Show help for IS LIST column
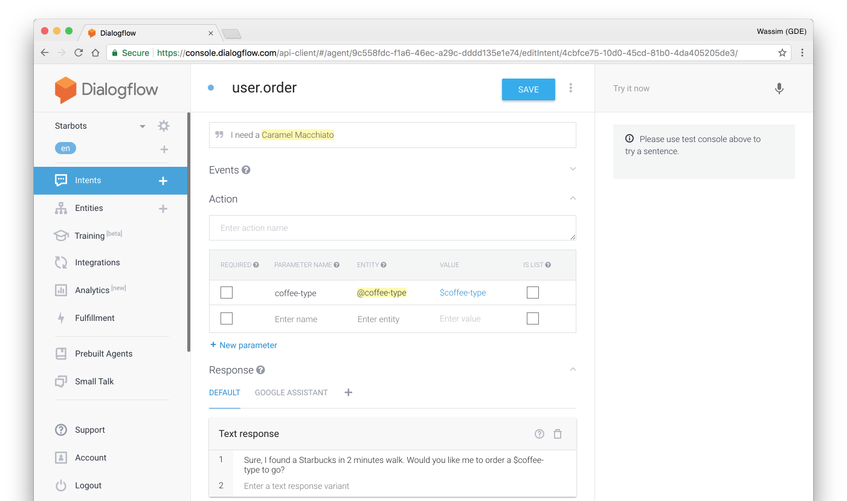 click(548, 265)
